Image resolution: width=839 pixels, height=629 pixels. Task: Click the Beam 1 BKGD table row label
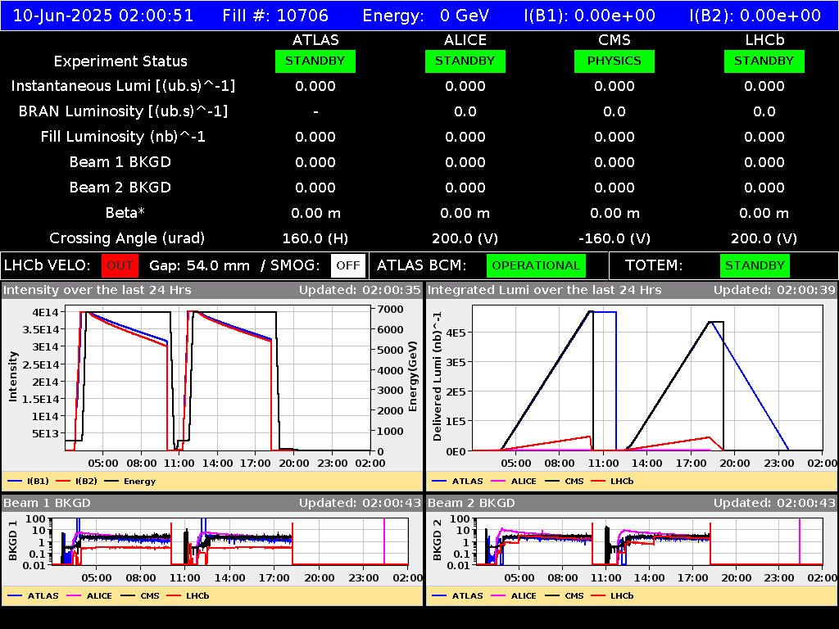(x=120, y=162)
